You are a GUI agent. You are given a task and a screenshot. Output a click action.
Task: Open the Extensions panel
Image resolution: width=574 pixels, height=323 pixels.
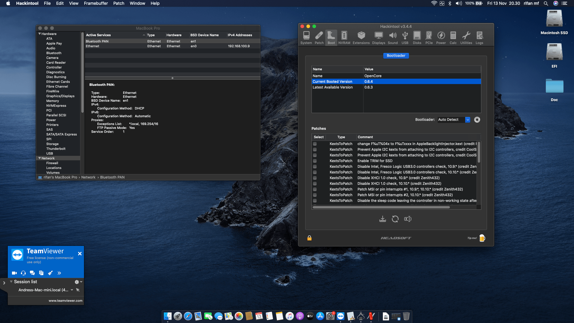(361, 37)
